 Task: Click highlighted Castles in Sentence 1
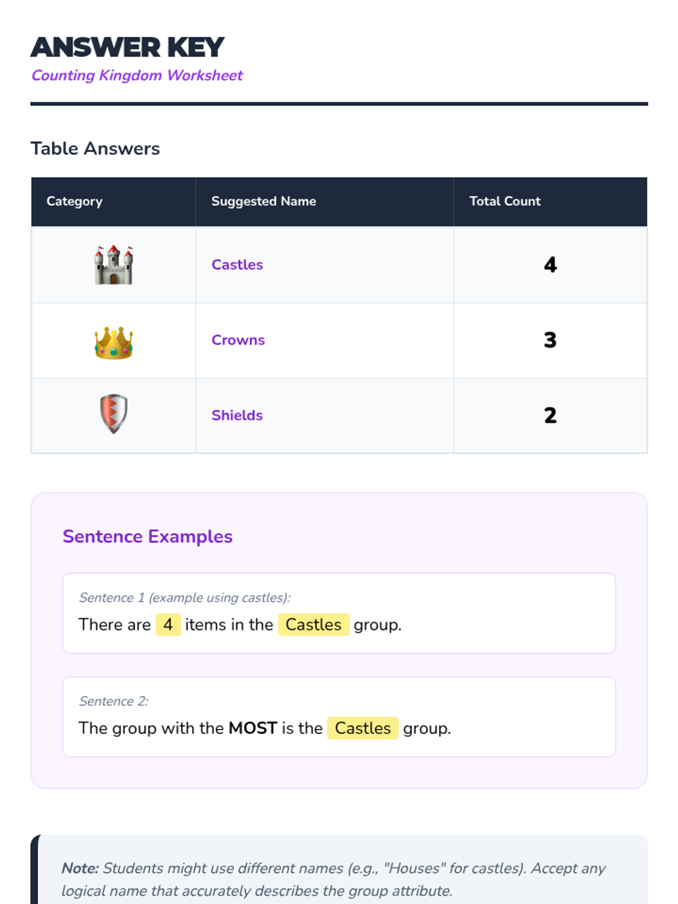pyautogui.click(x=314, y=625)
